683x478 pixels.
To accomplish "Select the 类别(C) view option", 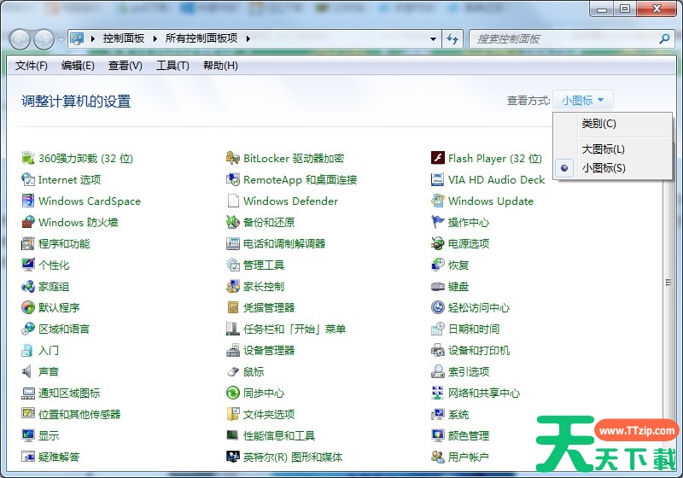I will 599,124.
